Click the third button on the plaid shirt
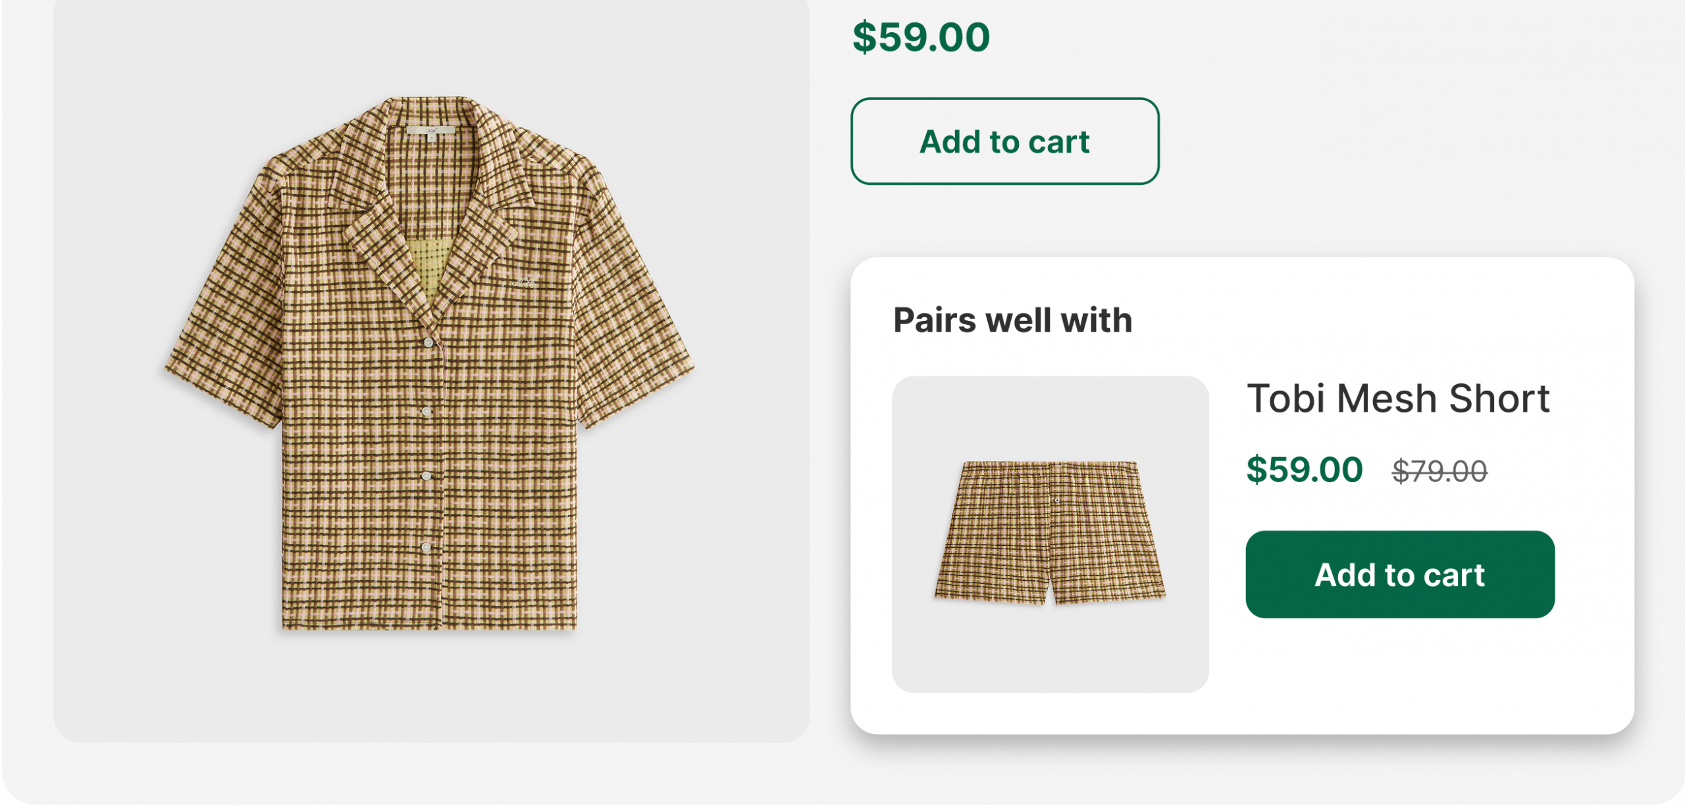The height and width of the screenshot is (805, 1685). pos(427,476)
